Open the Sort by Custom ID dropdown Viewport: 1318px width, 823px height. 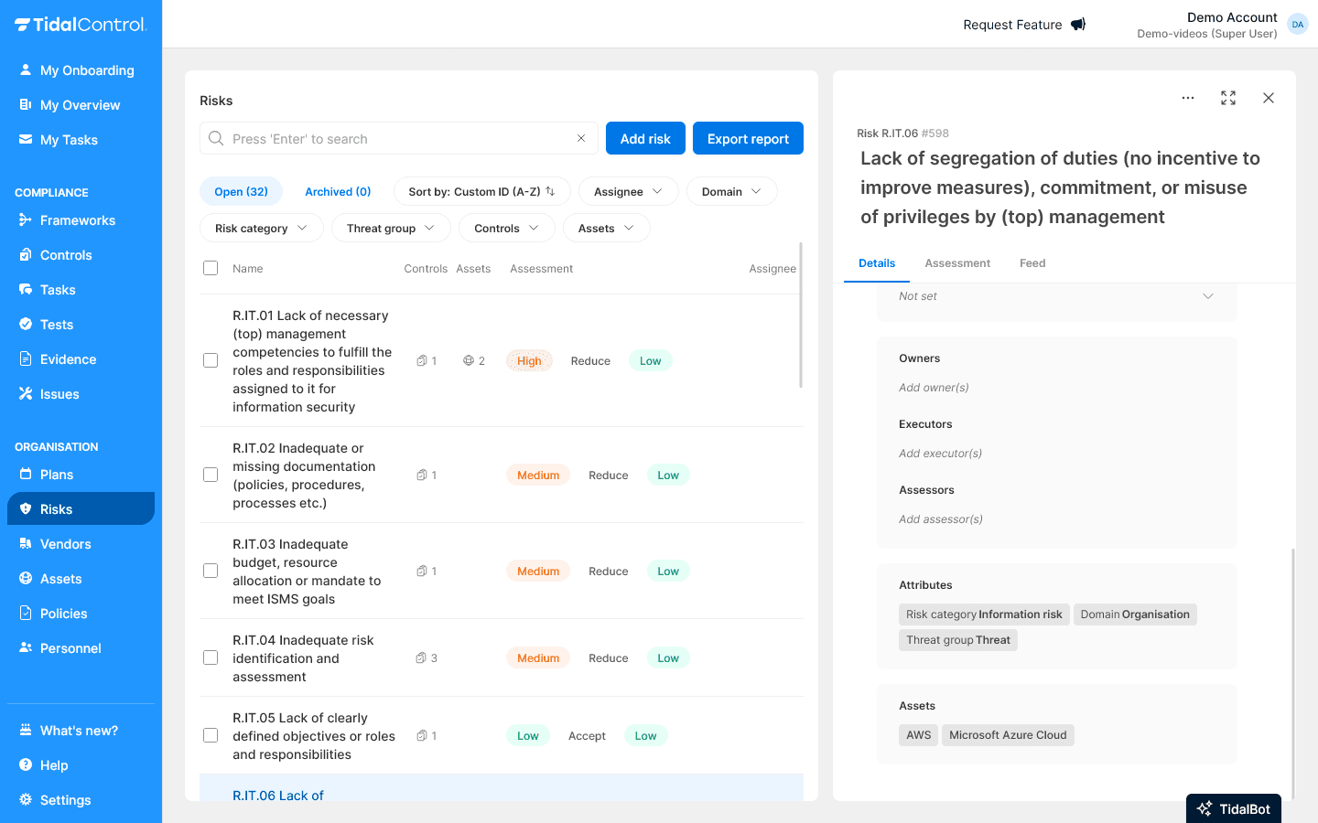point(481,192)
